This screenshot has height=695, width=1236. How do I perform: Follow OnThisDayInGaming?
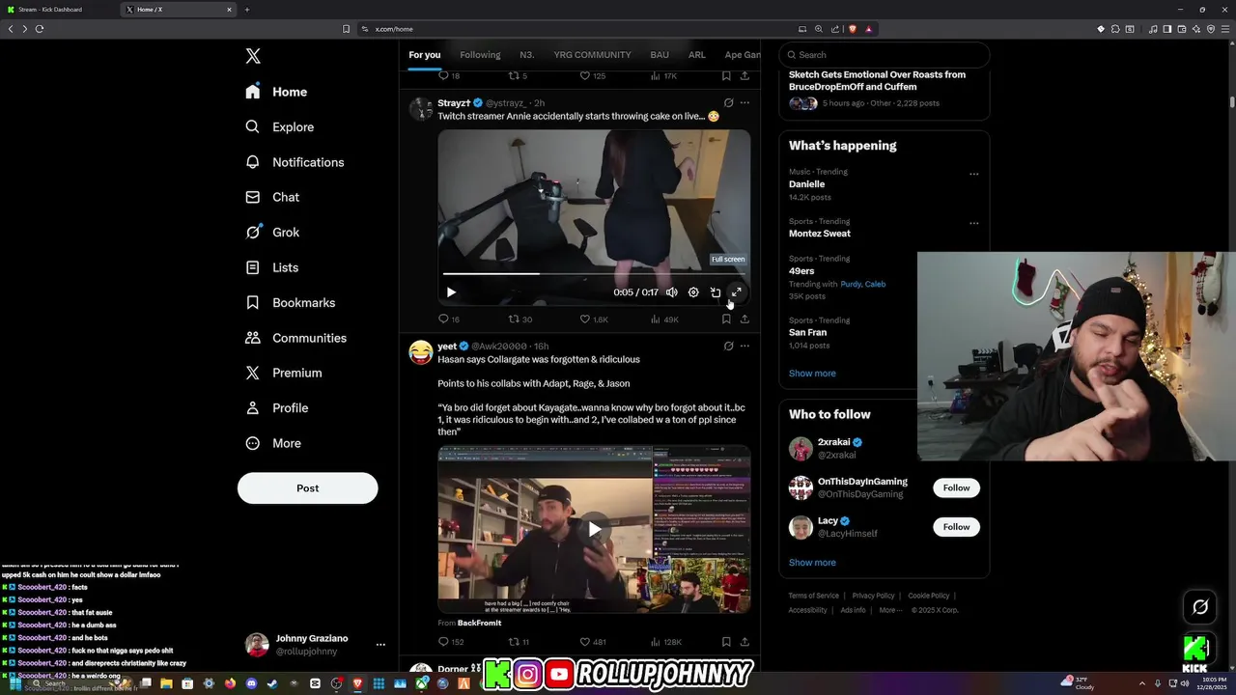[x=956, y=488]
